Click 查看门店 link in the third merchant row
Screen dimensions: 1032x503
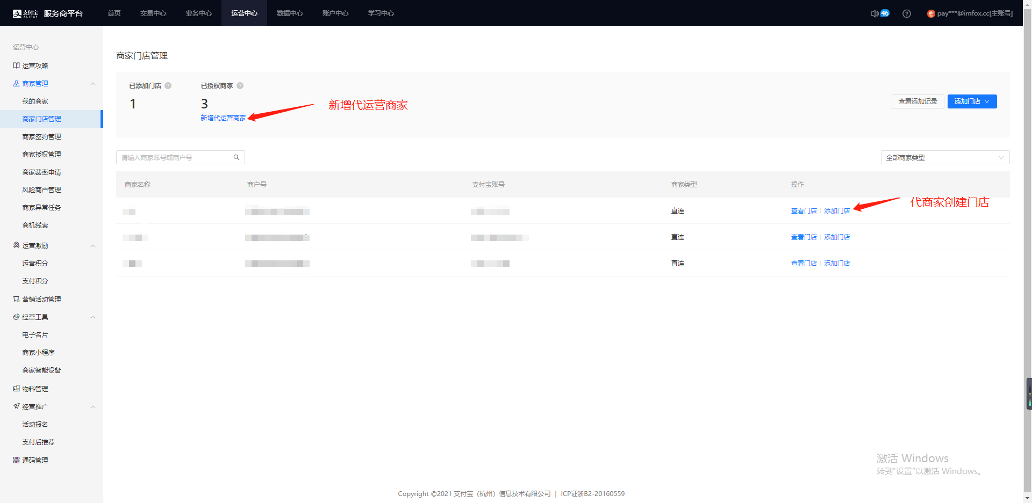tap(804, 264)
